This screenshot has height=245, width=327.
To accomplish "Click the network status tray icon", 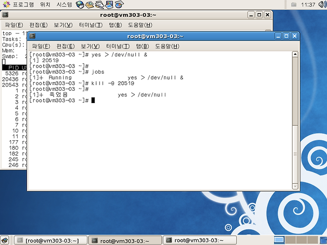I will click(x=294, y=5).
